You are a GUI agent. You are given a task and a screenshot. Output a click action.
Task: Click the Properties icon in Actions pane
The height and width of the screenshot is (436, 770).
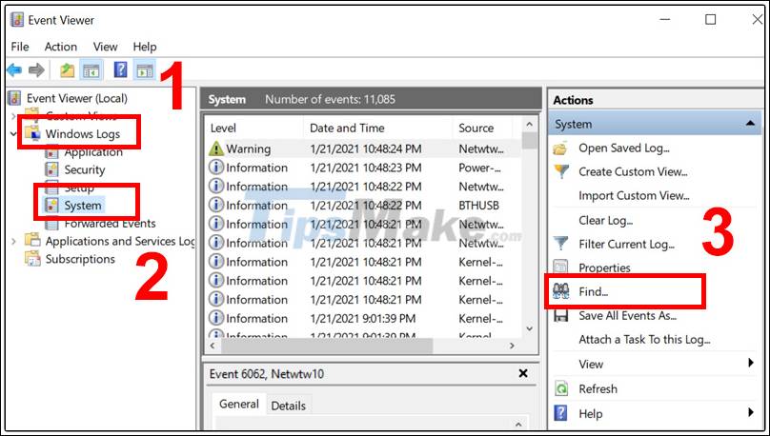pyautogui.click(x=560, y=268)
